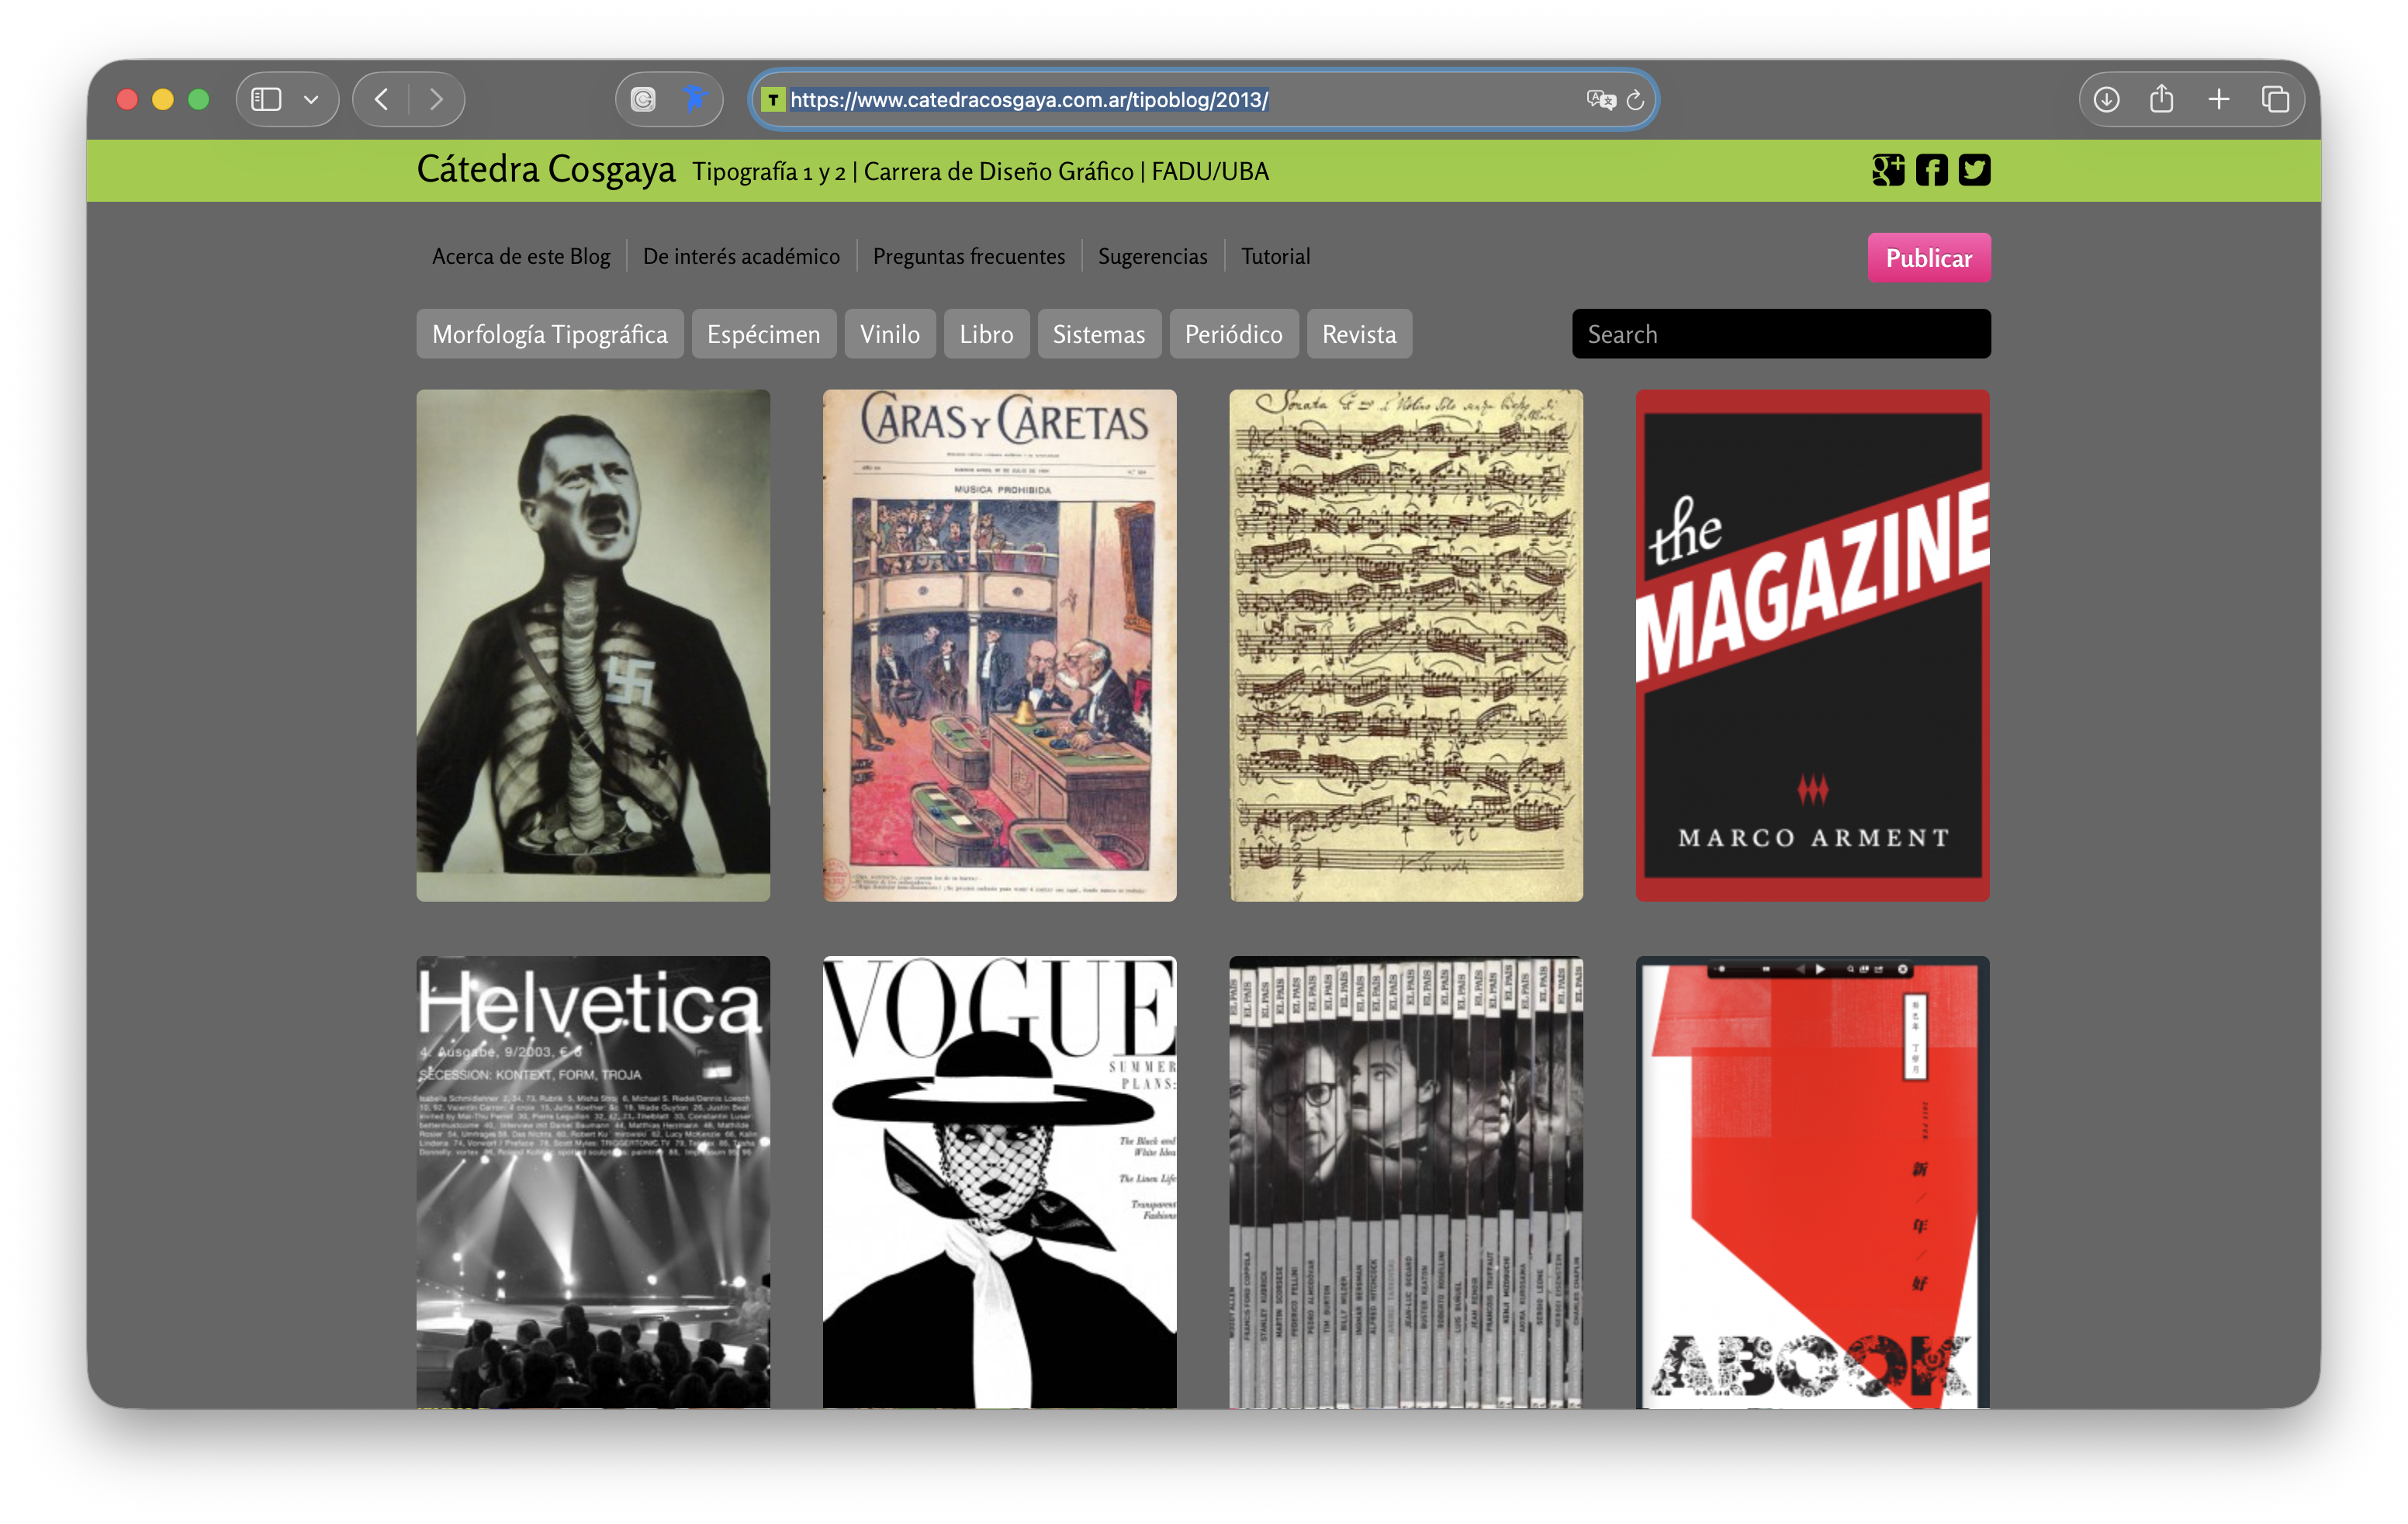The image size is (2408, 1524).
Task: Open the skeleton photomontage poster post
Action: point(593,646)
